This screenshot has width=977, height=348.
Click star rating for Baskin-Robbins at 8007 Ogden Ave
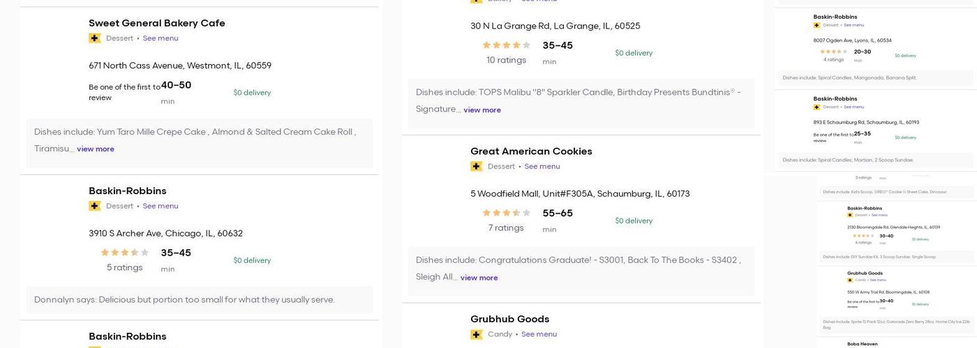click(833, 52)
